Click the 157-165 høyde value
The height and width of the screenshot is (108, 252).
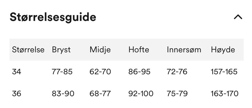[x=224, y=72]
